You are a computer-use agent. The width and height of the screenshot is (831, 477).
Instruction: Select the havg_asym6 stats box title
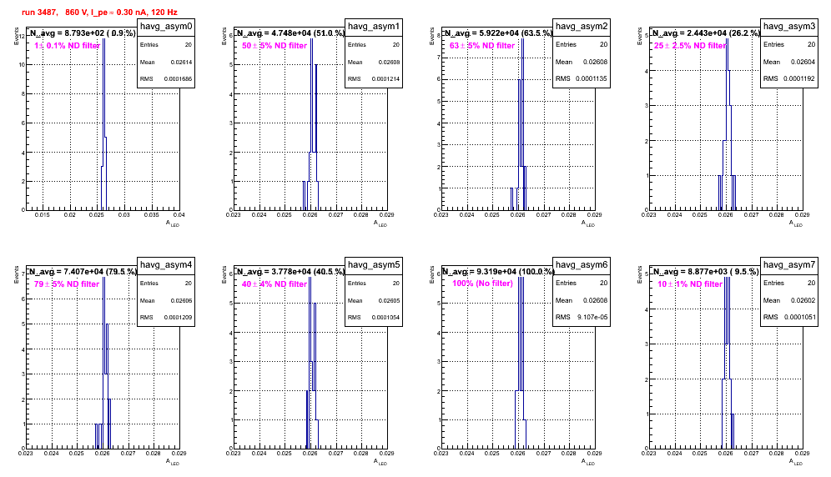pyautogui.click(x=582, y=265)
